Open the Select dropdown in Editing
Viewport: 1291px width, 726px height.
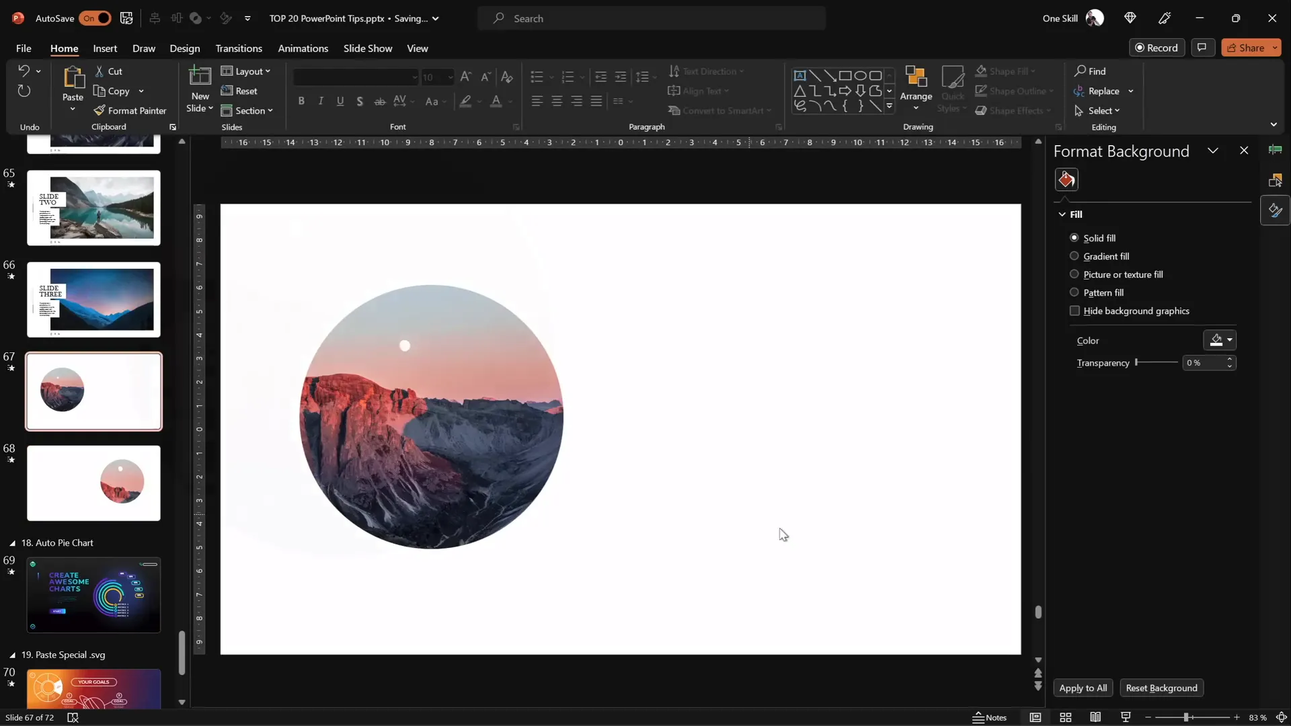tap(1097, 110)
